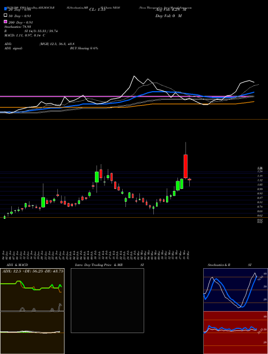
Task: Click the empty intraday trading price chart box
Action: 107,300
